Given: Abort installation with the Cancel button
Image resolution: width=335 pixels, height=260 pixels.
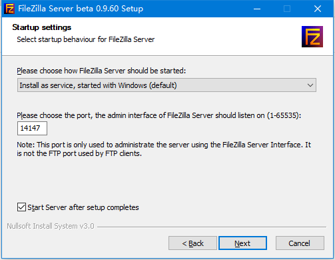Looking at the screenshot, I should tap(300, 243).
